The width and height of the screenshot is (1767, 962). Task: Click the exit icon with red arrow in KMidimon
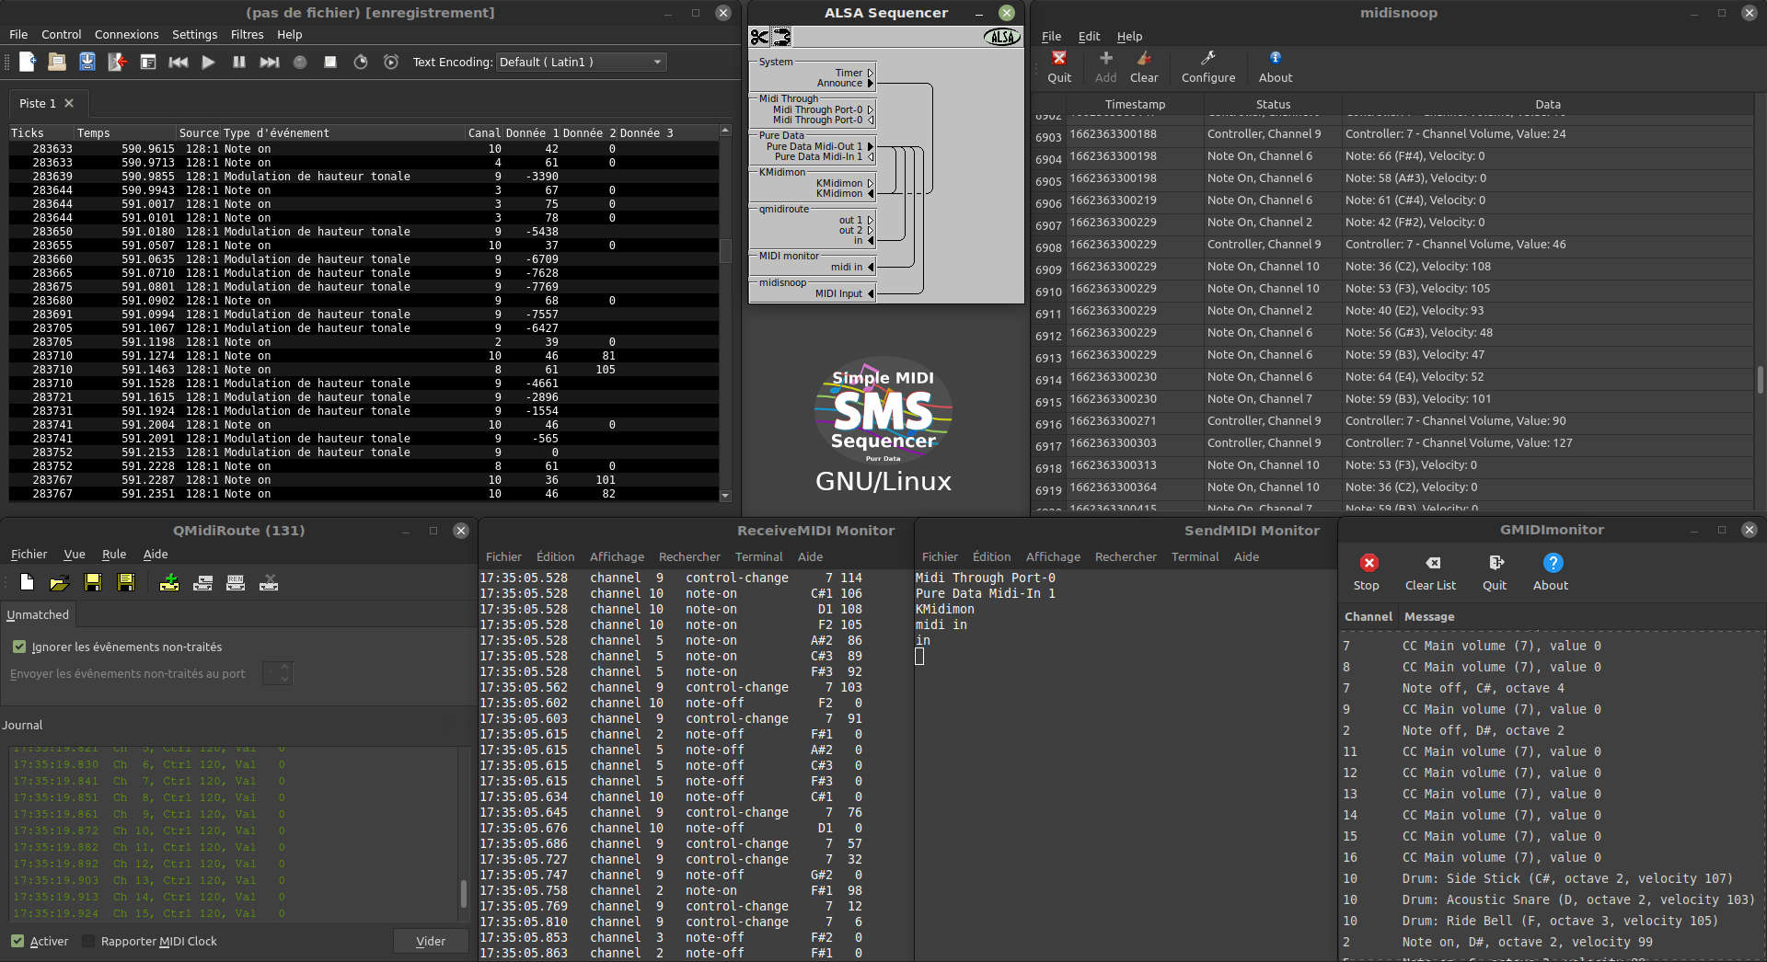click(118, 62)
